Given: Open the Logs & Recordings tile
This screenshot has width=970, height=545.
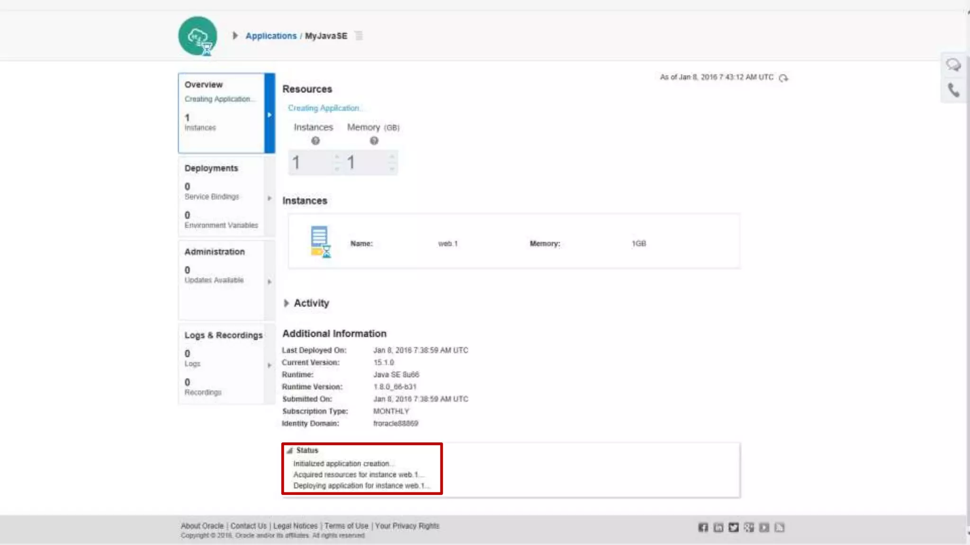Looking at the screenshot, I should coord(222,363).
